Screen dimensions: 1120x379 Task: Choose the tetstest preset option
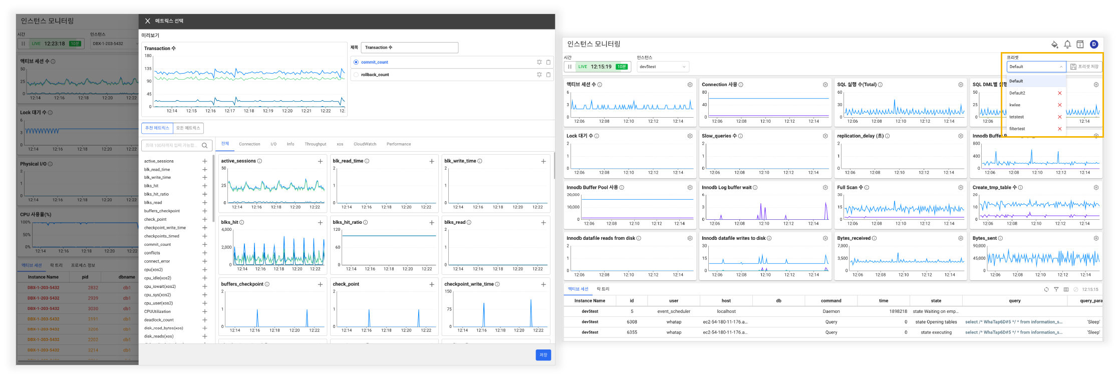pyautogui.click(x=1036, y=117)
